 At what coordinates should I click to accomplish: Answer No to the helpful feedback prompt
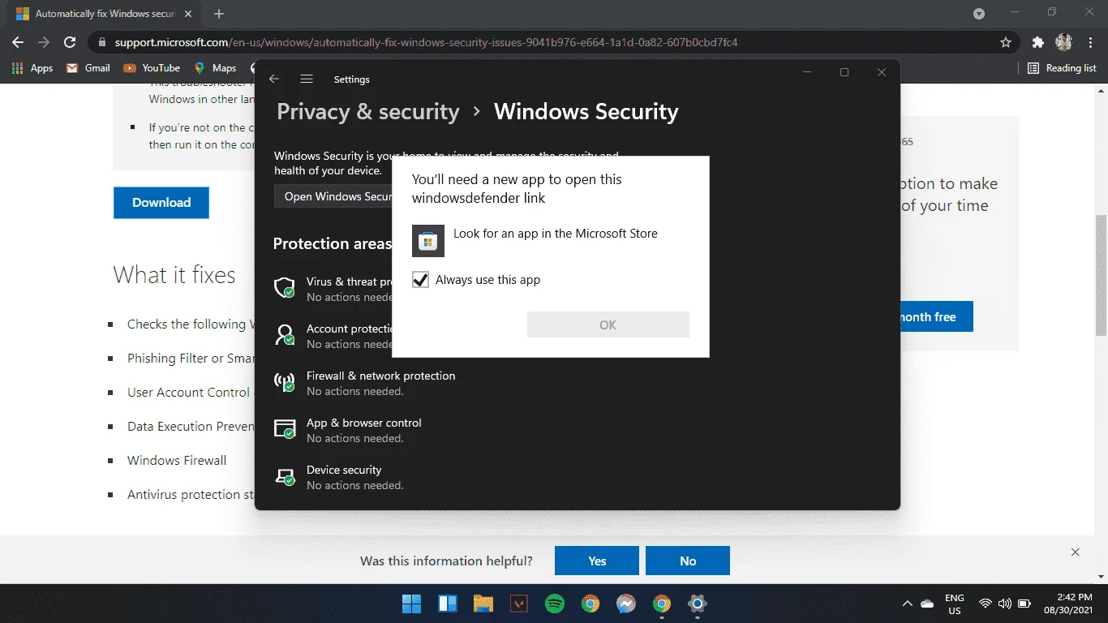point(688,561)
